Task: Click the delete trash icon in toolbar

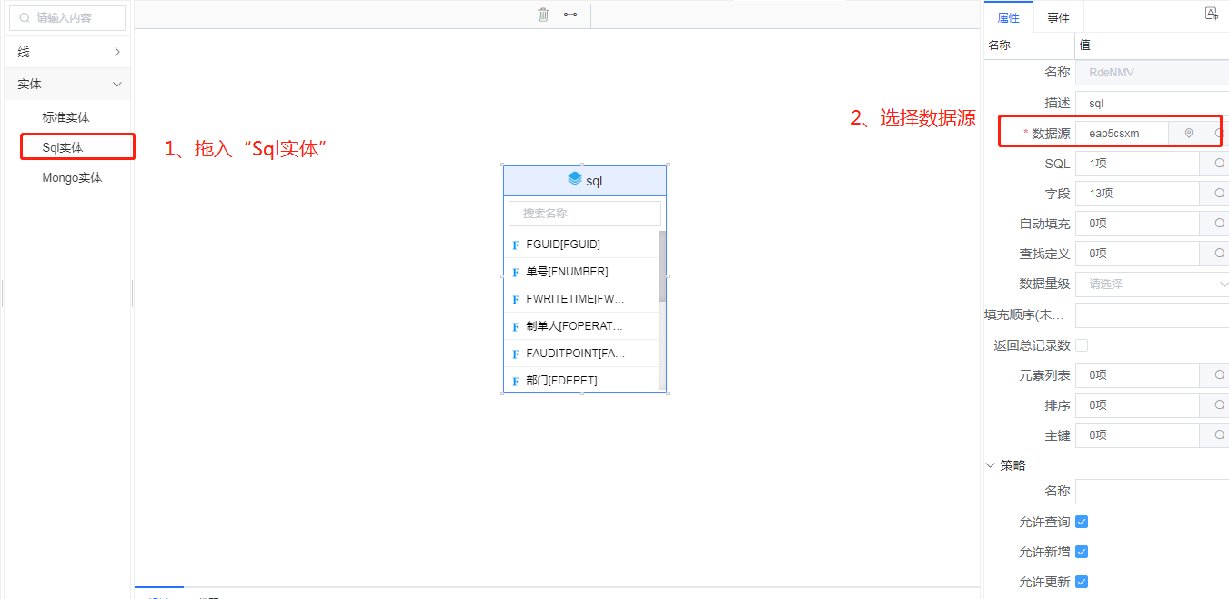Action: [543, 15]
